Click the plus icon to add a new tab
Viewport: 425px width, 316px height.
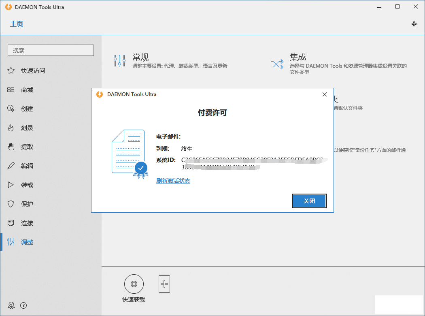coord(414,24)
